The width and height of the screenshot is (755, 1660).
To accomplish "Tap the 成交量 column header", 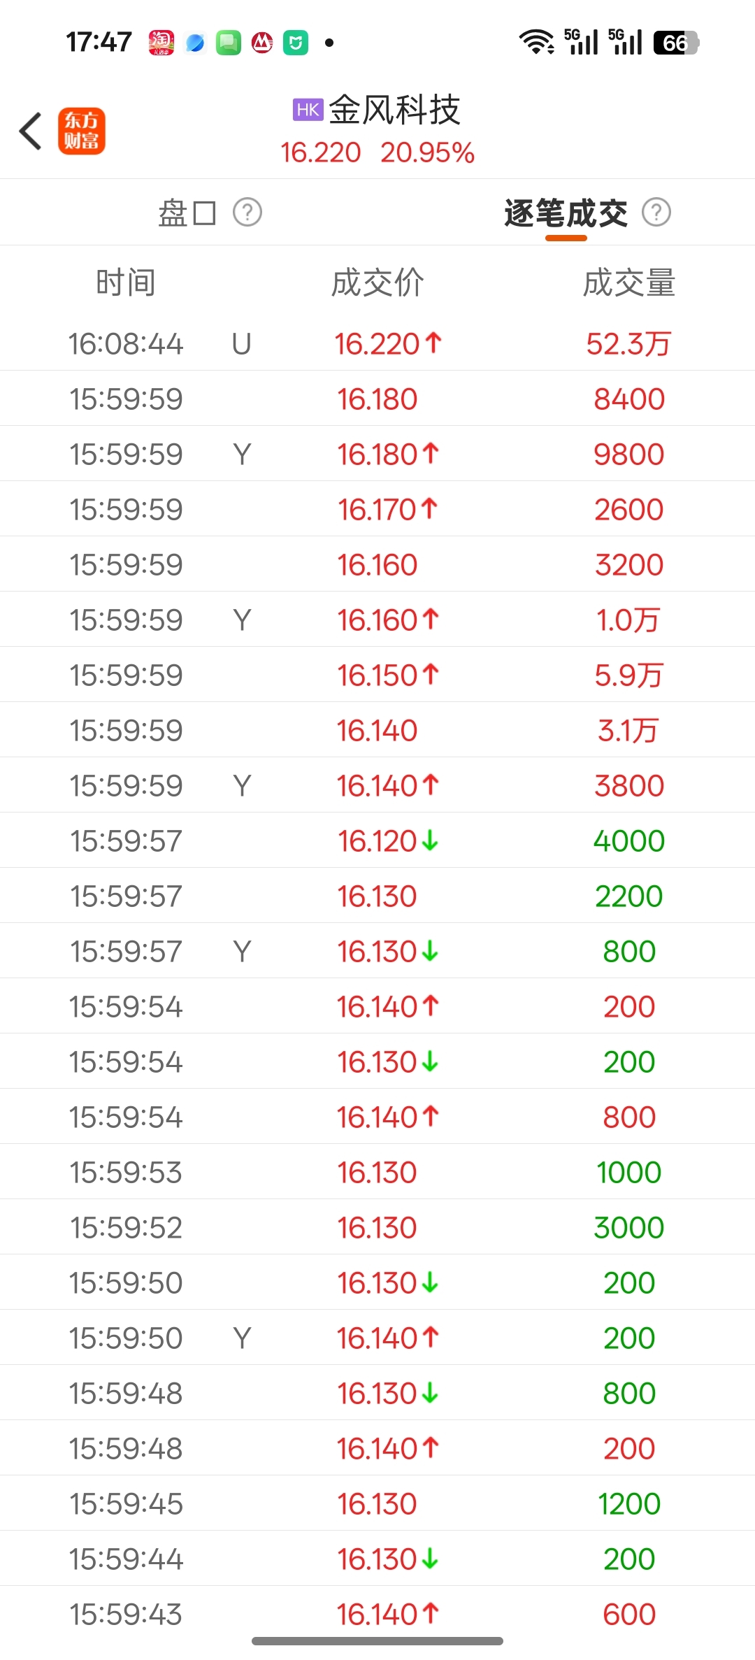I will 629,282.
